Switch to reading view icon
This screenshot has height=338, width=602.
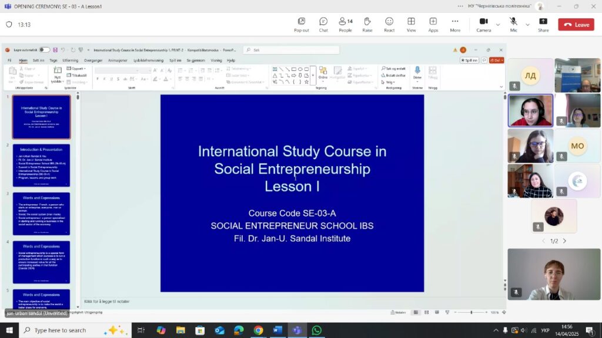pos(437,312)
